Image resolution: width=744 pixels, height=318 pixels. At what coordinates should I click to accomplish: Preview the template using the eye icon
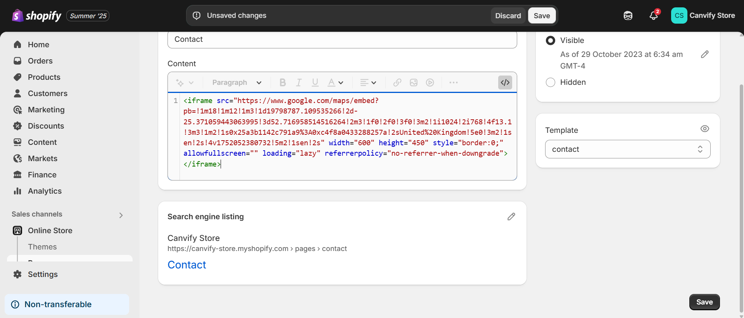click(x=704, y=129)
